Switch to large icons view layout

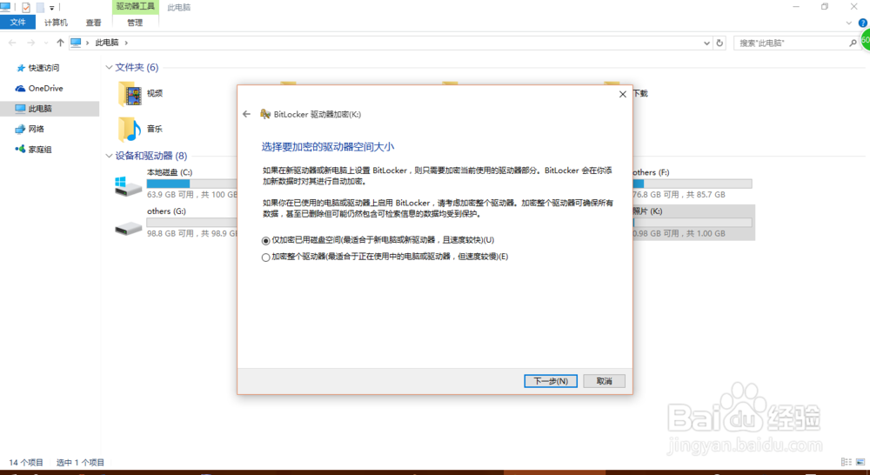860,462
